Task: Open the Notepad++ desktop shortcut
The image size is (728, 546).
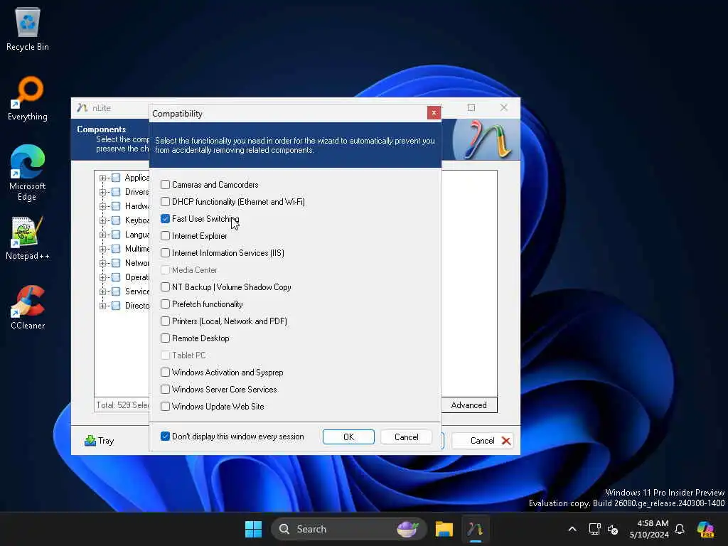Action: tap(28, 237)
